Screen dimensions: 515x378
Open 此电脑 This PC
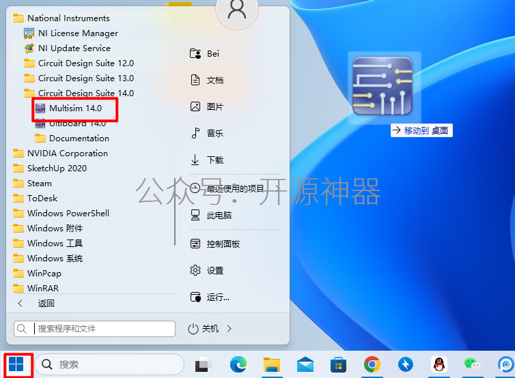[211, 215]
